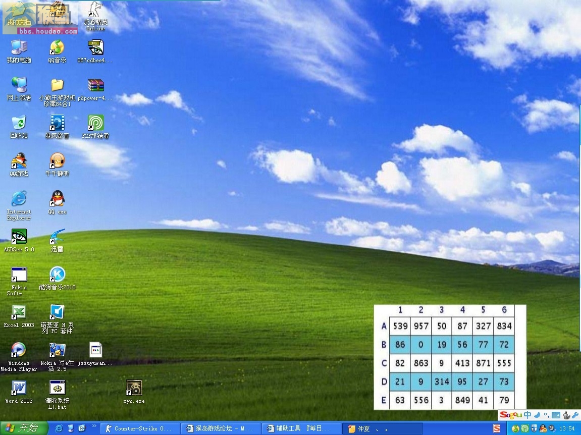The width and height of the screenshot is (581, 435).
Task: Click Internet Explorer quick launch icon
Action: tap(59, 428)
